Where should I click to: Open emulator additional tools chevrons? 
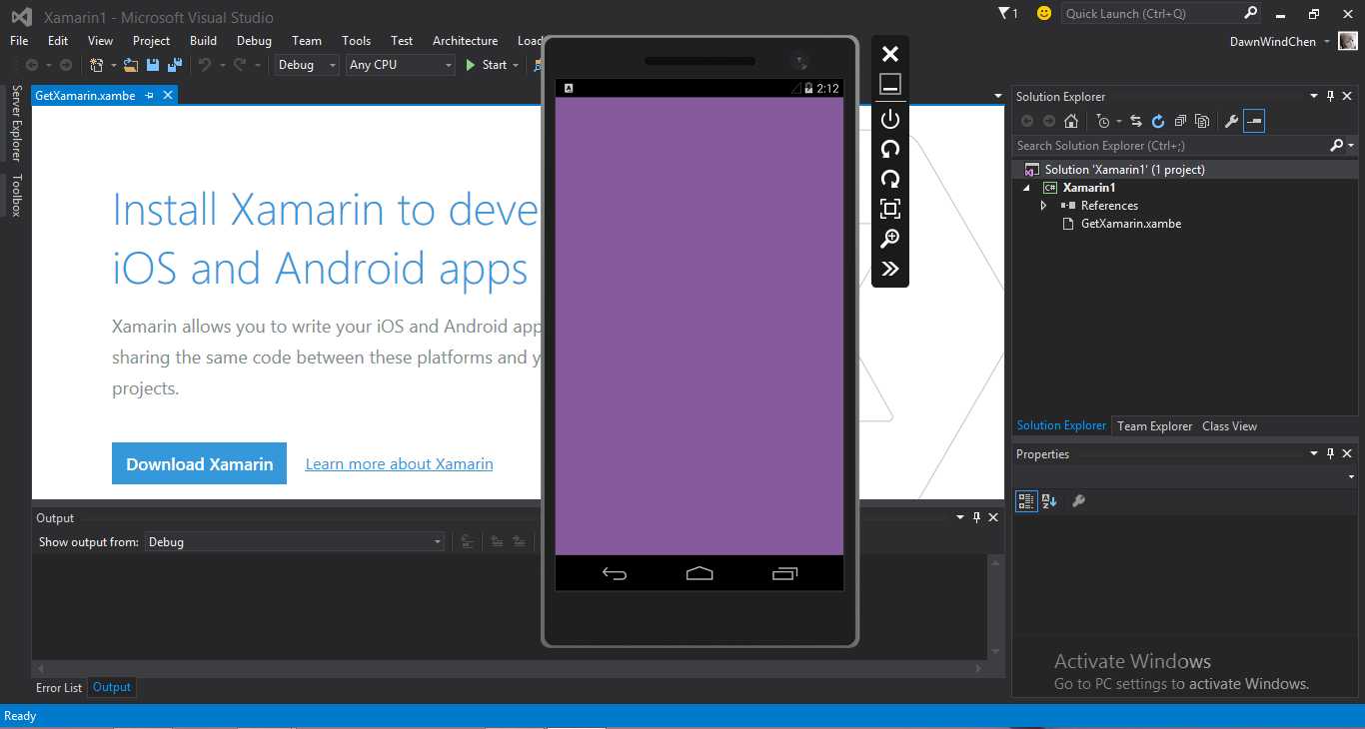tap(889, 269)
